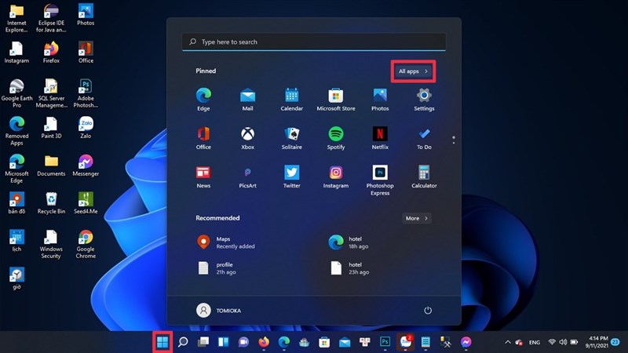This screenshot has height=353, width=628.
Task: Click the Type here to search field
Action: point(313,42)
